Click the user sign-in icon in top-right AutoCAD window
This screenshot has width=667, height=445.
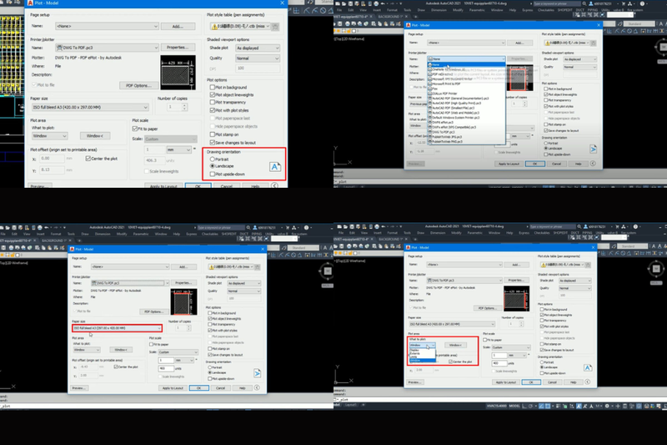coord(591,3)
